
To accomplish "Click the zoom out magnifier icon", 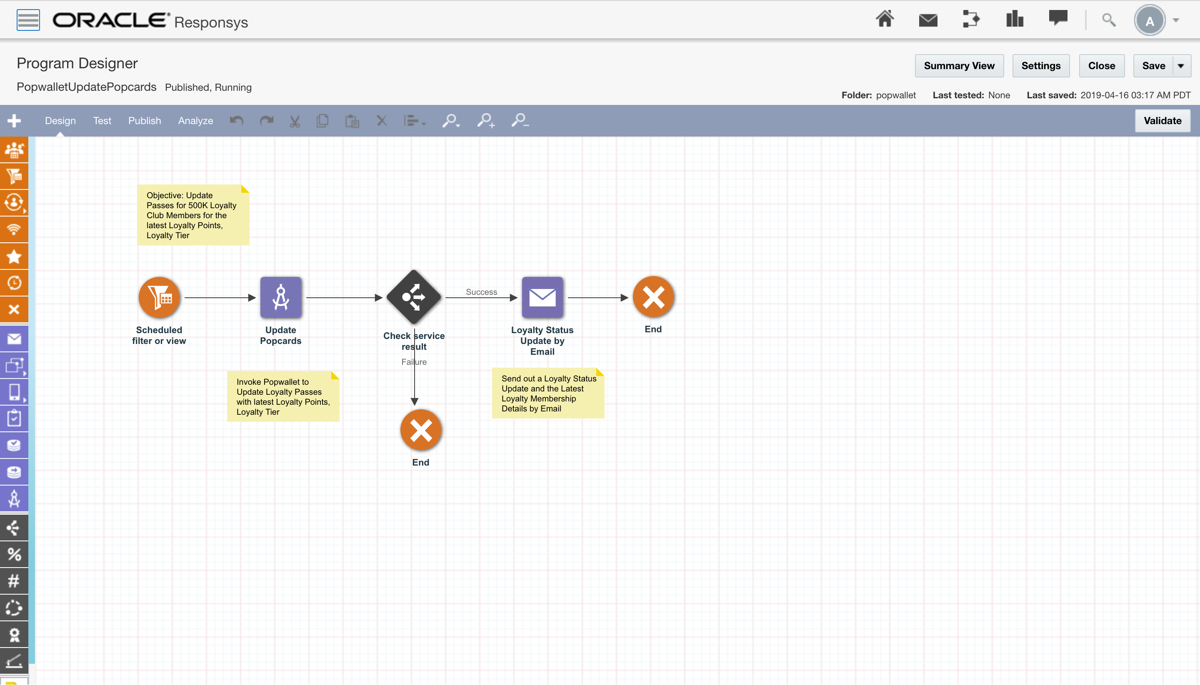I will pyautogui.click(x=520, y=121).
